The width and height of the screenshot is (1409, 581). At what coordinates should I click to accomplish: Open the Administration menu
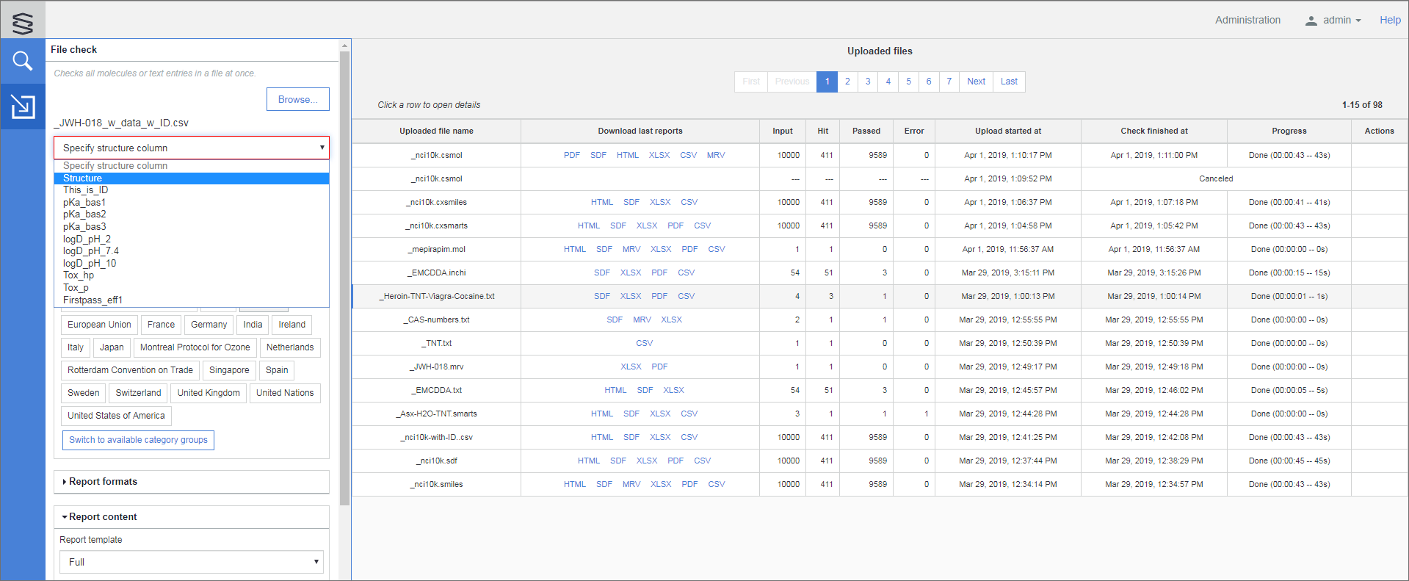1247,21
